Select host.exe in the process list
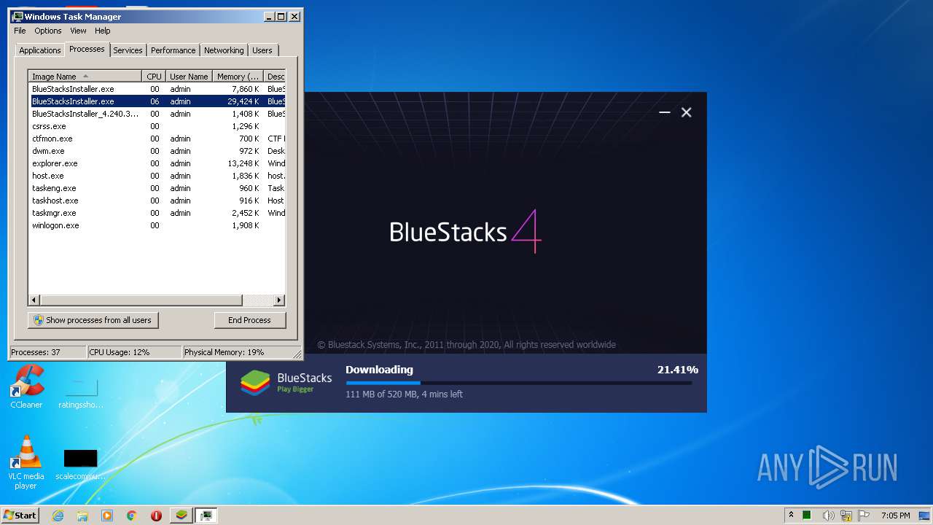The width and height of the screenshot is (933, 525). coord(157,176)
